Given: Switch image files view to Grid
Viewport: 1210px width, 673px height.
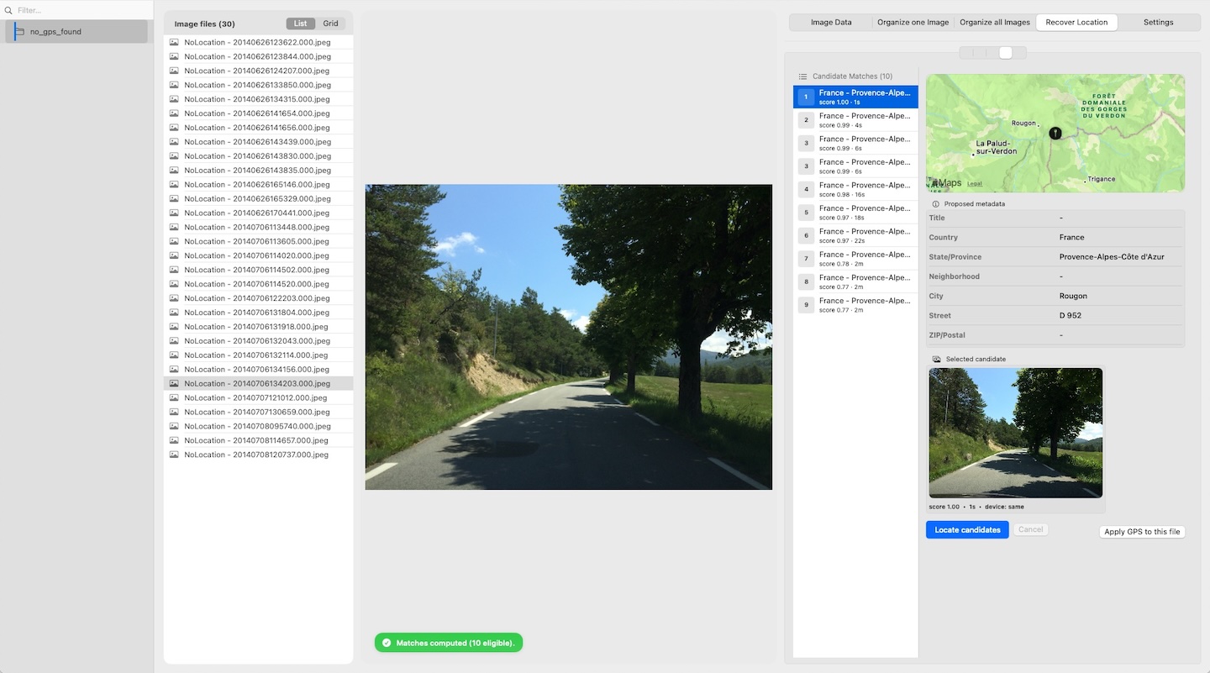Looking at the screenshot, I should (330, 24).
